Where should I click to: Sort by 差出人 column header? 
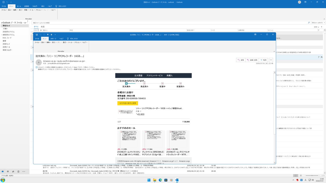[45, 30]
